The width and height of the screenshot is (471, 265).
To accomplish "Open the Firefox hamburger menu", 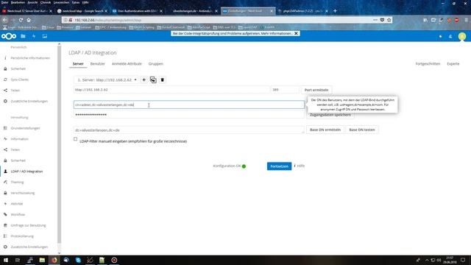I will point(466,20).
